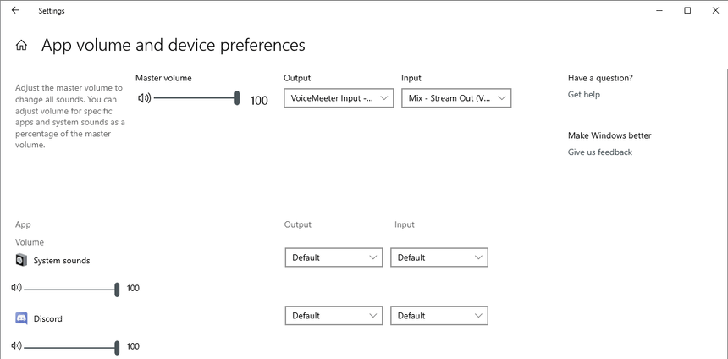Click the Discord volume slider handle
This screenshot has height=359, width=728.
[117, 346]
